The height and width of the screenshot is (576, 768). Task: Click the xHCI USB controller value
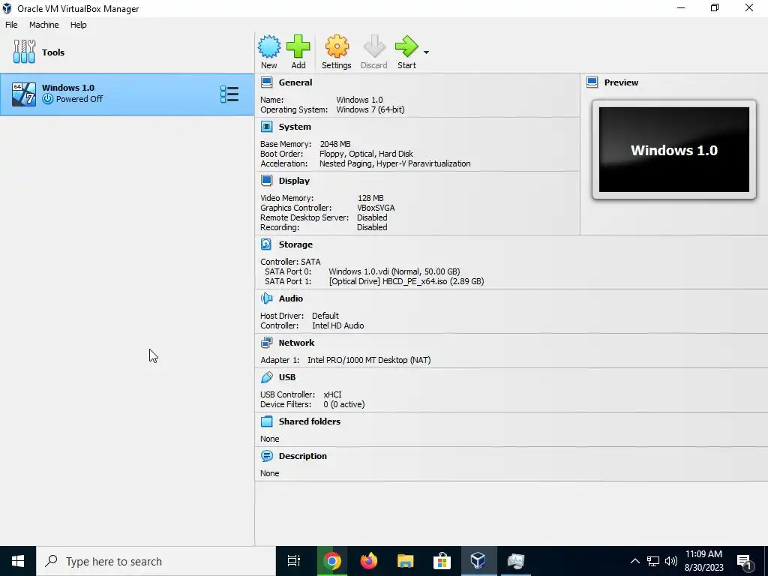pos(332,394)
